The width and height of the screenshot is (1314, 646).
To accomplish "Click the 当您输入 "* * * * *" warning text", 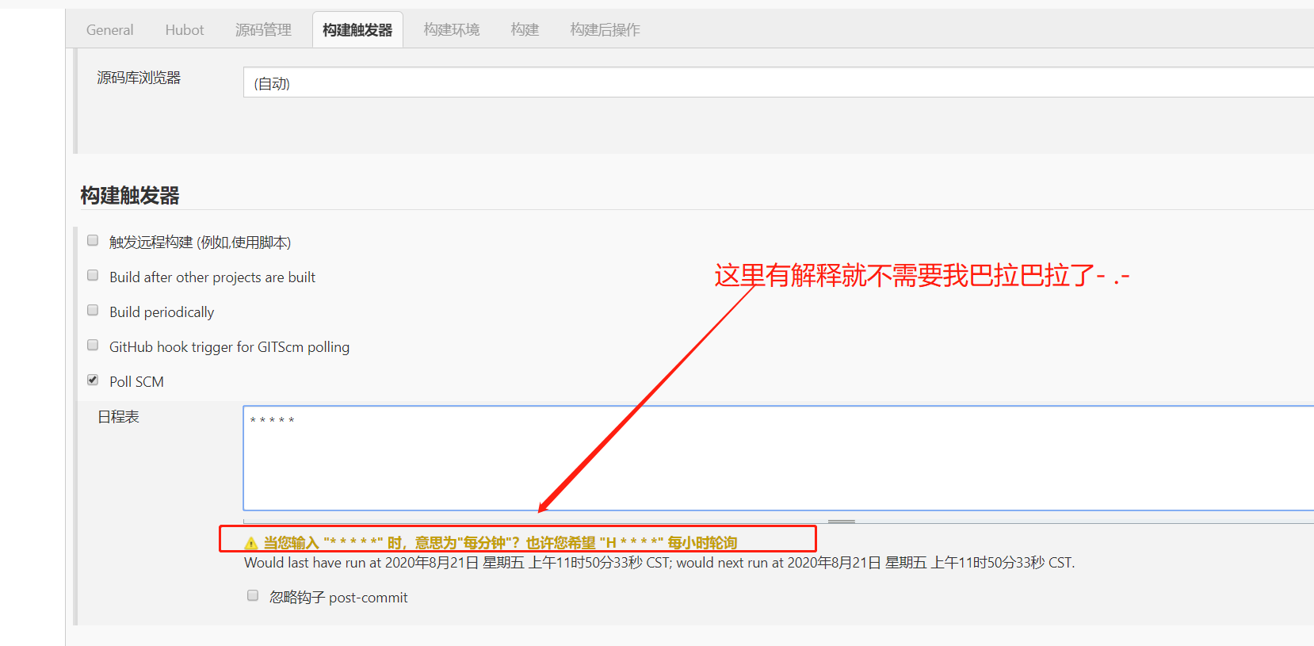I will 500,543.
